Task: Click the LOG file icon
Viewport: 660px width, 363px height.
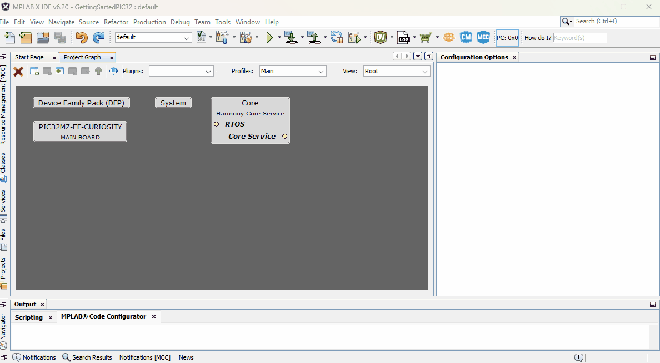Action: (403, 37)
